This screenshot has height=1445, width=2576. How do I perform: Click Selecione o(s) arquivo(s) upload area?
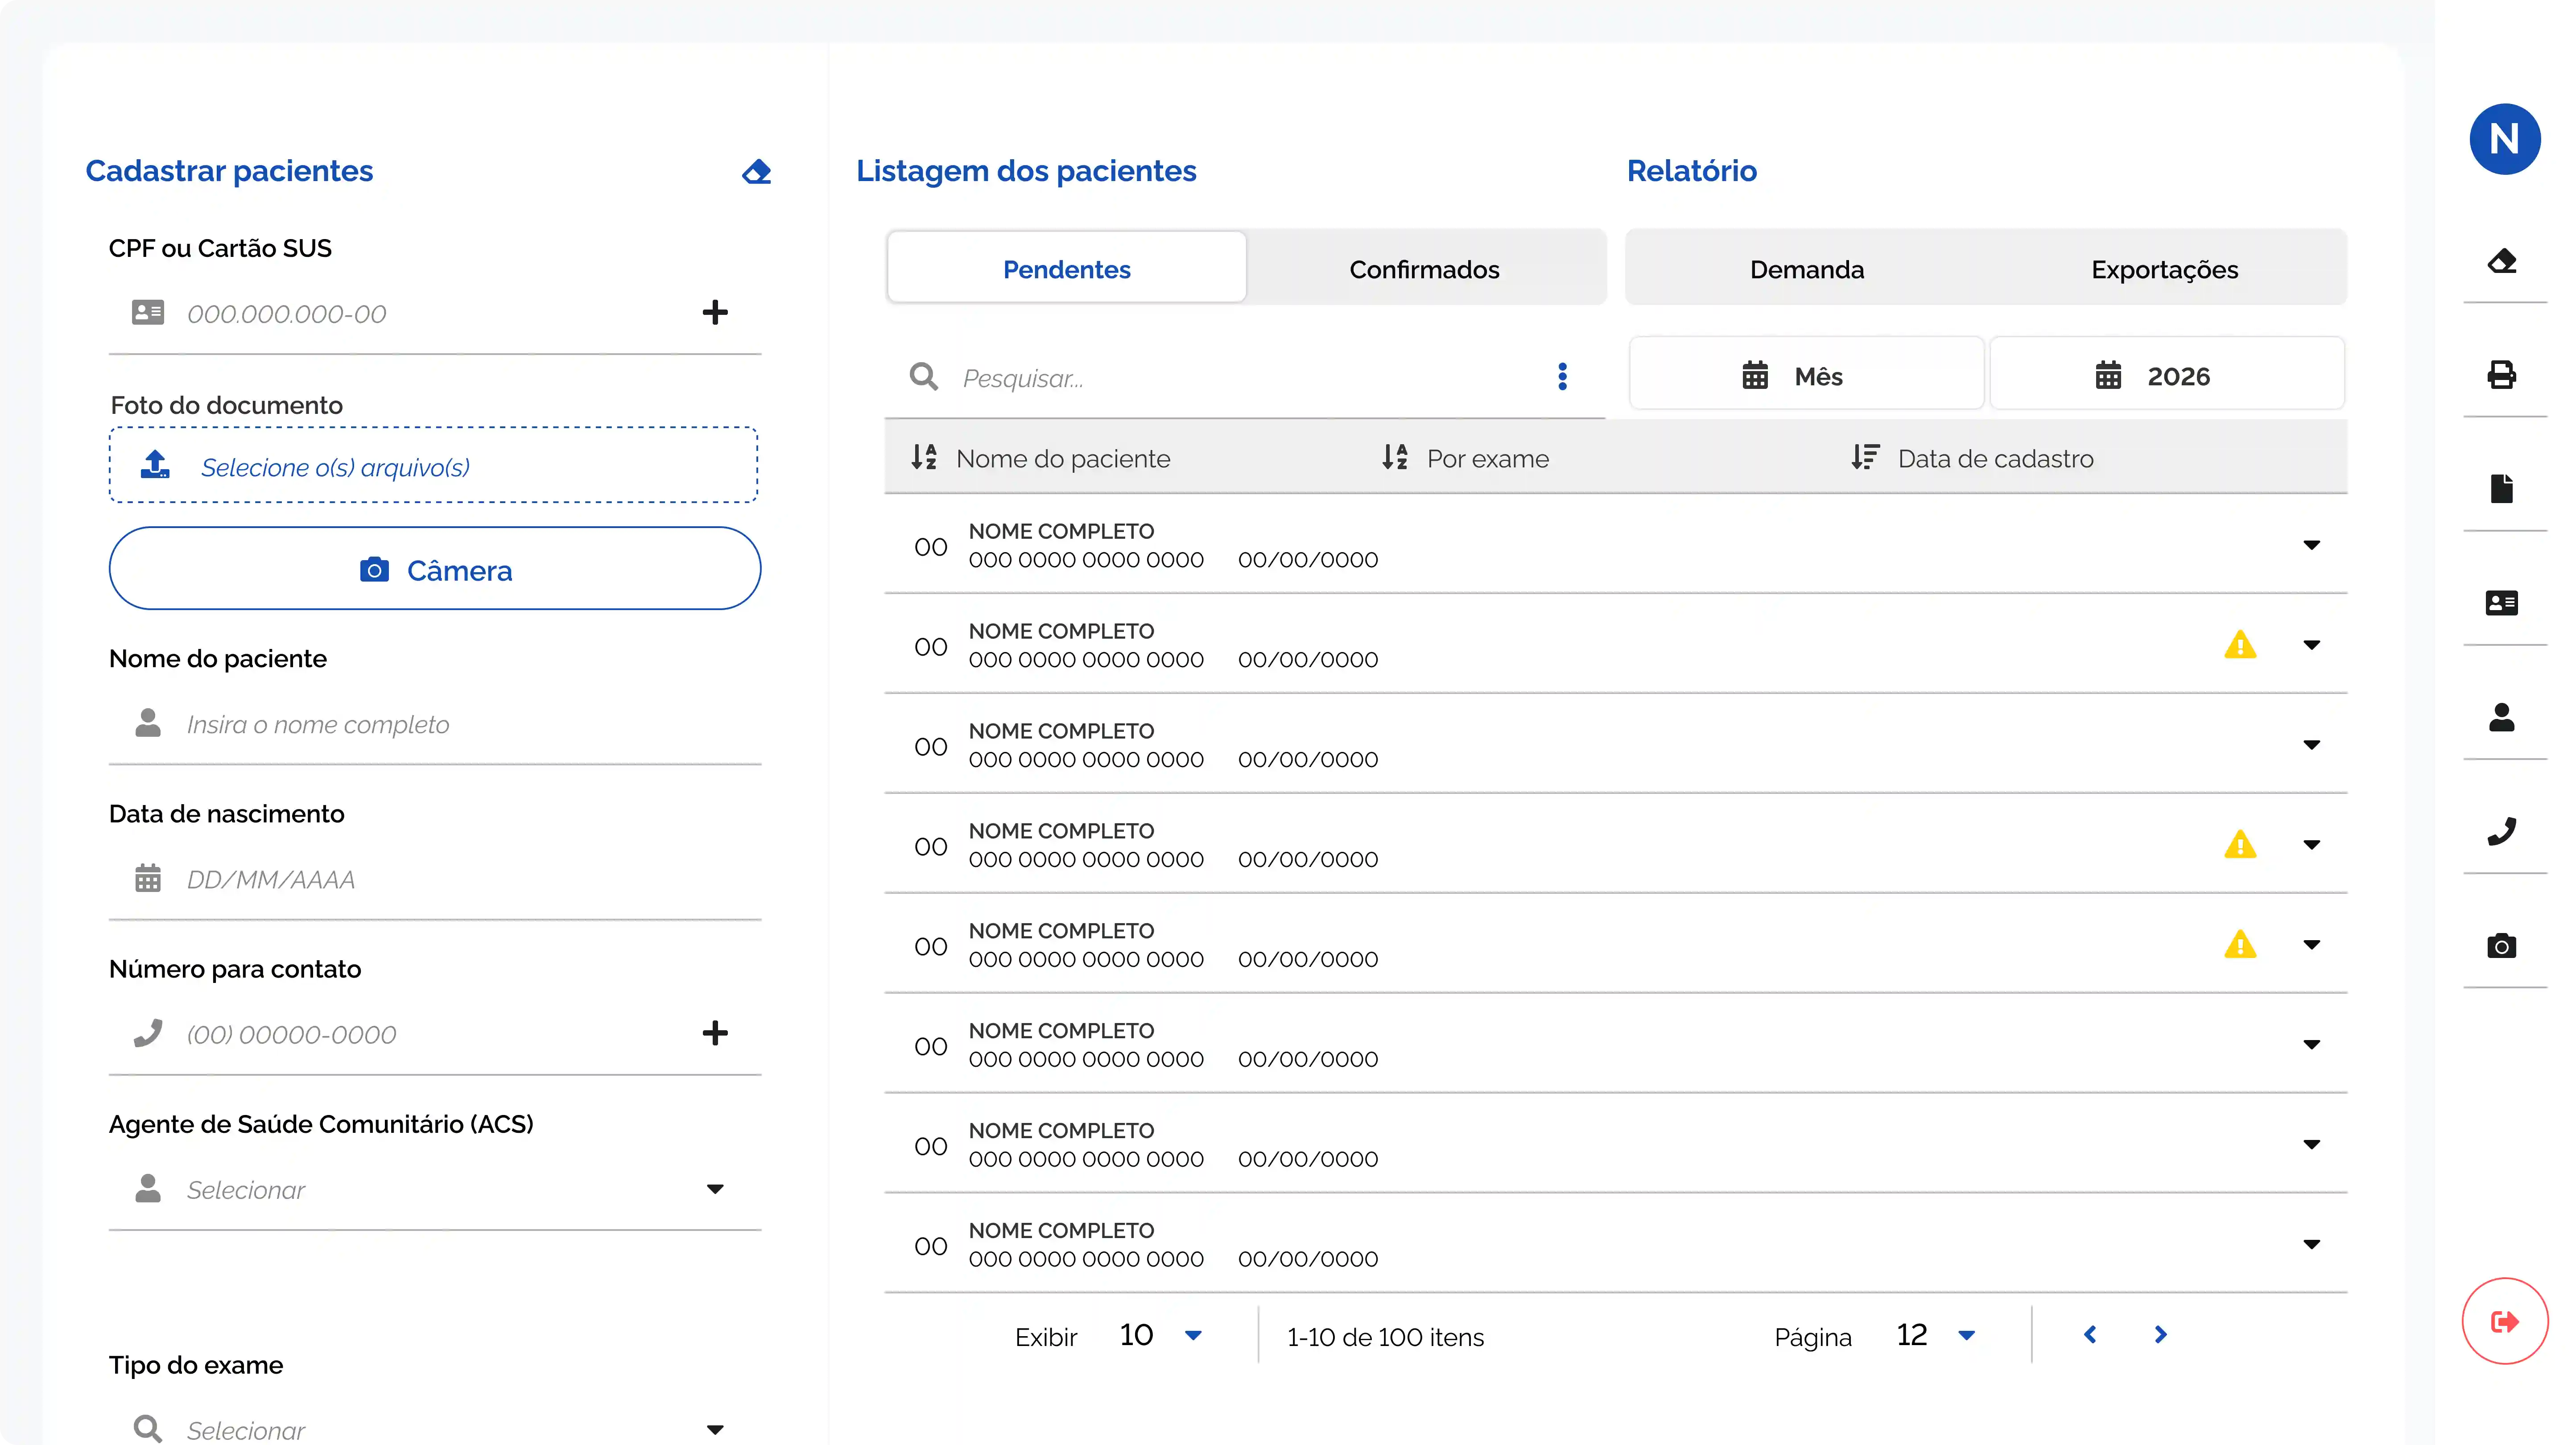[x=433, y=466]
